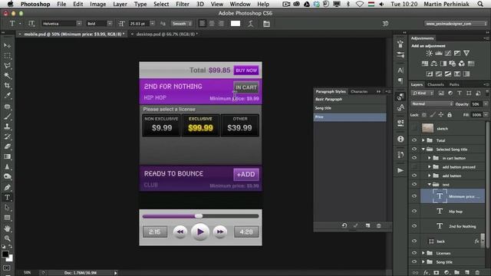
Task: Hide the back layer
Action: click(414, 242)
